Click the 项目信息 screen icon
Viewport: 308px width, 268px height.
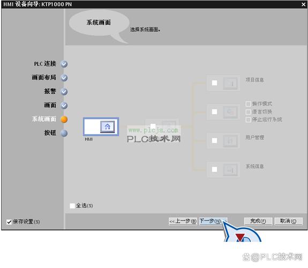(230, 84)
